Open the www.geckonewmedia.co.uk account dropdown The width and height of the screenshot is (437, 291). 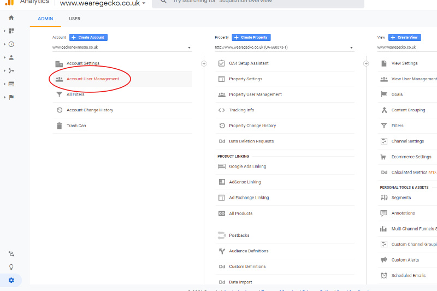point(122,47)
